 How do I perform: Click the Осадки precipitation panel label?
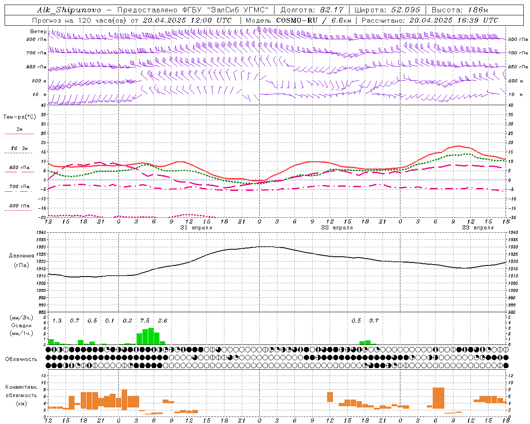tap(22, 325)
